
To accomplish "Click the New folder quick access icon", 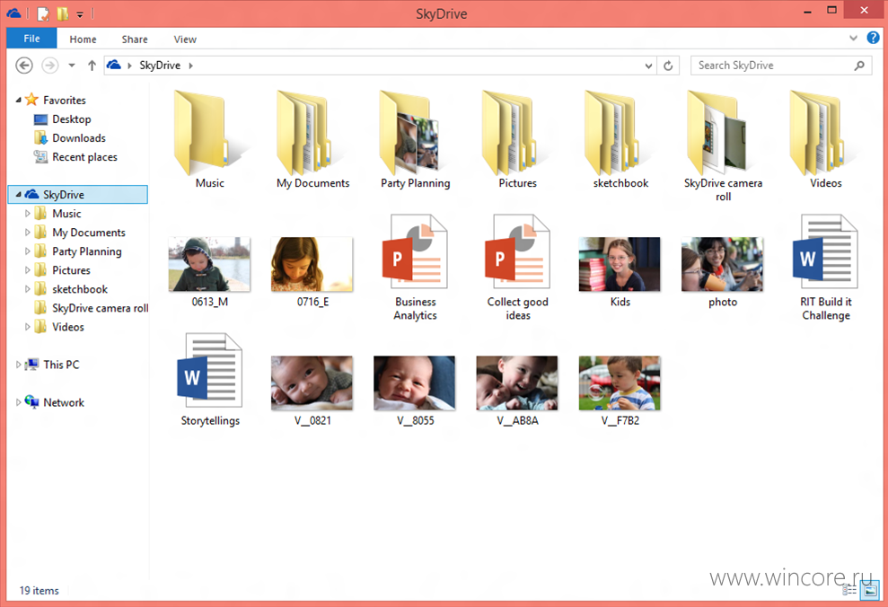I will click(x=62, y=13).
